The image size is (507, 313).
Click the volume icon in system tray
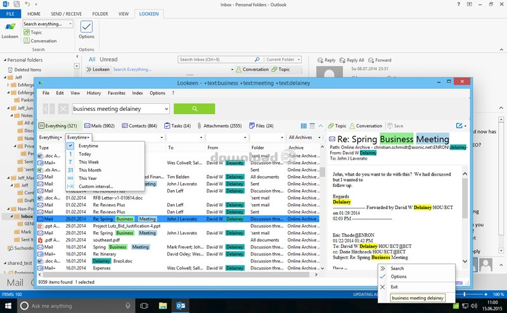474,305
